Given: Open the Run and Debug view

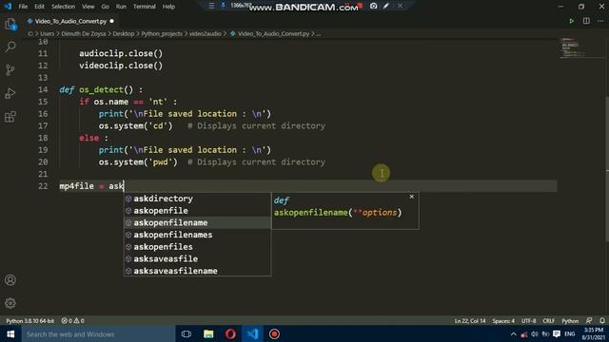Looking at the screenshot, I should click(x=10, y=93).
